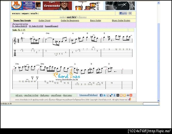Image resolution: width=172 pixels, height=134 pixels.
Task: Open more sharing options plus icon
Action: point(131,95)
